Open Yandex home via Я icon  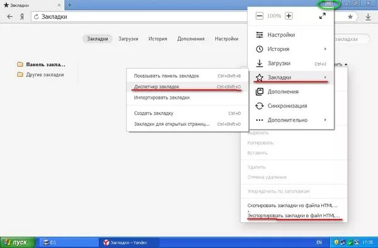tap(22, 16)
